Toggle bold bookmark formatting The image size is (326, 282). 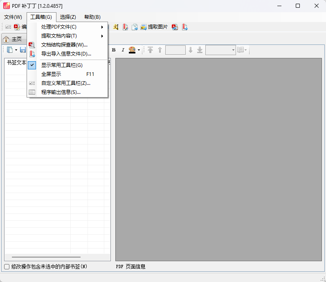114,50
